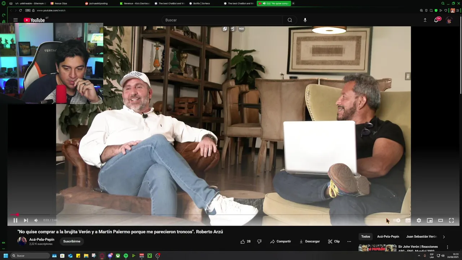
Task: Open Xbox app from the taskbar
Action: coord(118,256)
